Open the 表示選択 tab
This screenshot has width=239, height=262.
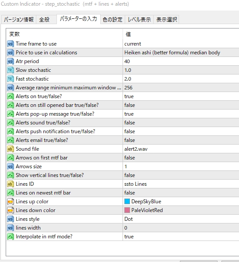[166, 20]
